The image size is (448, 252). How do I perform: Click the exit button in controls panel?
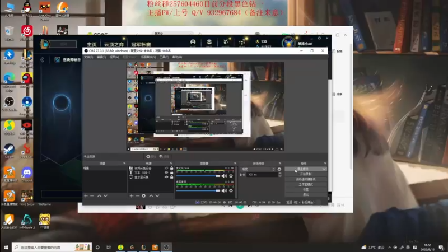(306, 194)
